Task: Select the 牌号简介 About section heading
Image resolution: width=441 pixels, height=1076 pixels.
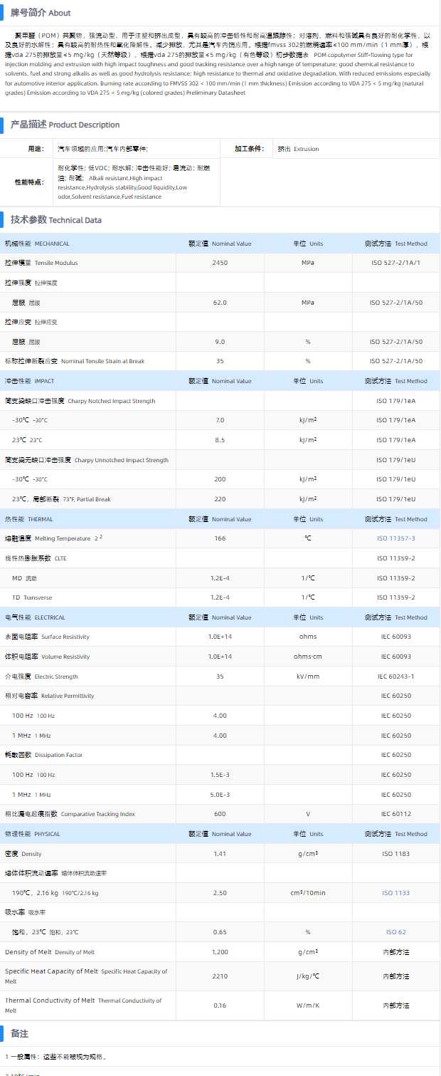Action: pos(41,13)
